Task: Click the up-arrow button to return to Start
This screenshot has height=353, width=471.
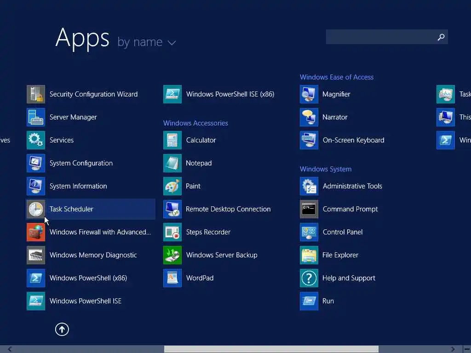Action: 62,329
